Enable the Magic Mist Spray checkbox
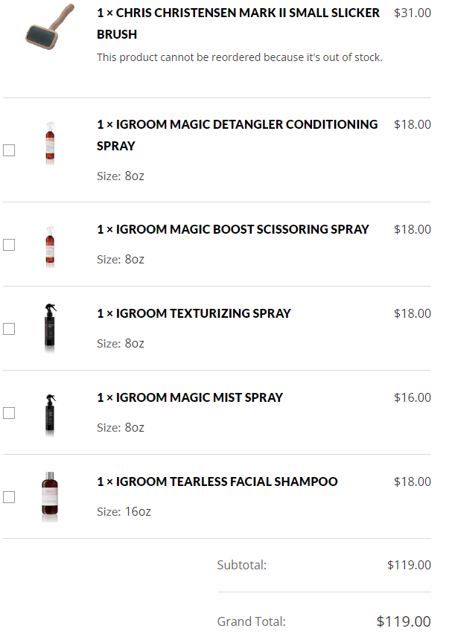Screen dimensions: 449x640 (x=9, y=413)
